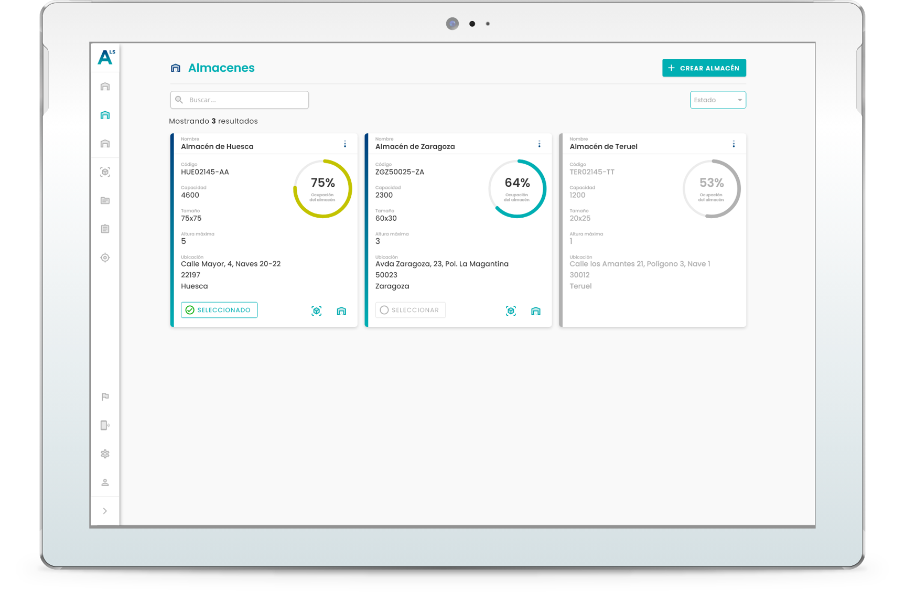This screenshot has height=599, width=905.
Task: Open the clipboard list icon in sidebar
Action: (105, 229)
